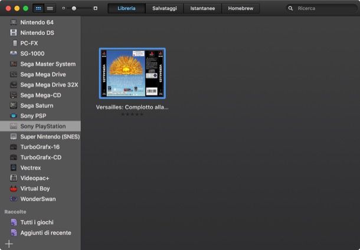This screenshot has width=360, height=250.
Task: Set the largest thumbnail size icon
Action: pos(96,8)
